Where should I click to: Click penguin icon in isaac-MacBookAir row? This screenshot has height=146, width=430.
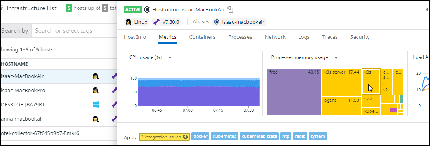95,76
